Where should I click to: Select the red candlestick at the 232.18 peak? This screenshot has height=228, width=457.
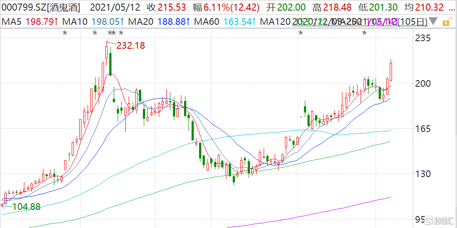click(x=107, y=54)
